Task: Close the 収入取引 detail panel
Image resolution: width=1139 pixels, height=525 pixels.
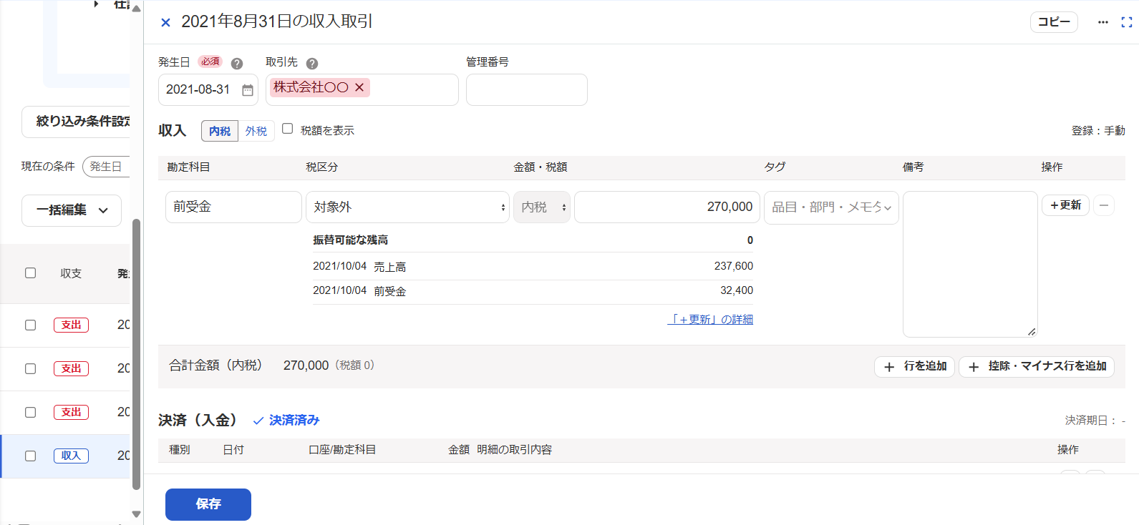Action: tap(165, 23)
